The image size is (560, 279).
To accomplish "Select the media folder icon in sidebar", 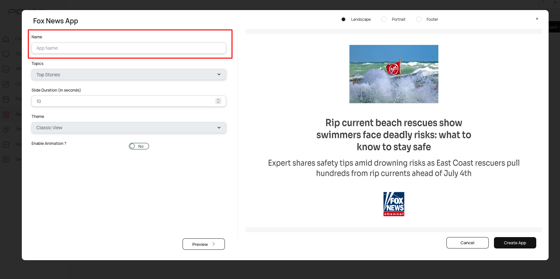I will point(6,69).
